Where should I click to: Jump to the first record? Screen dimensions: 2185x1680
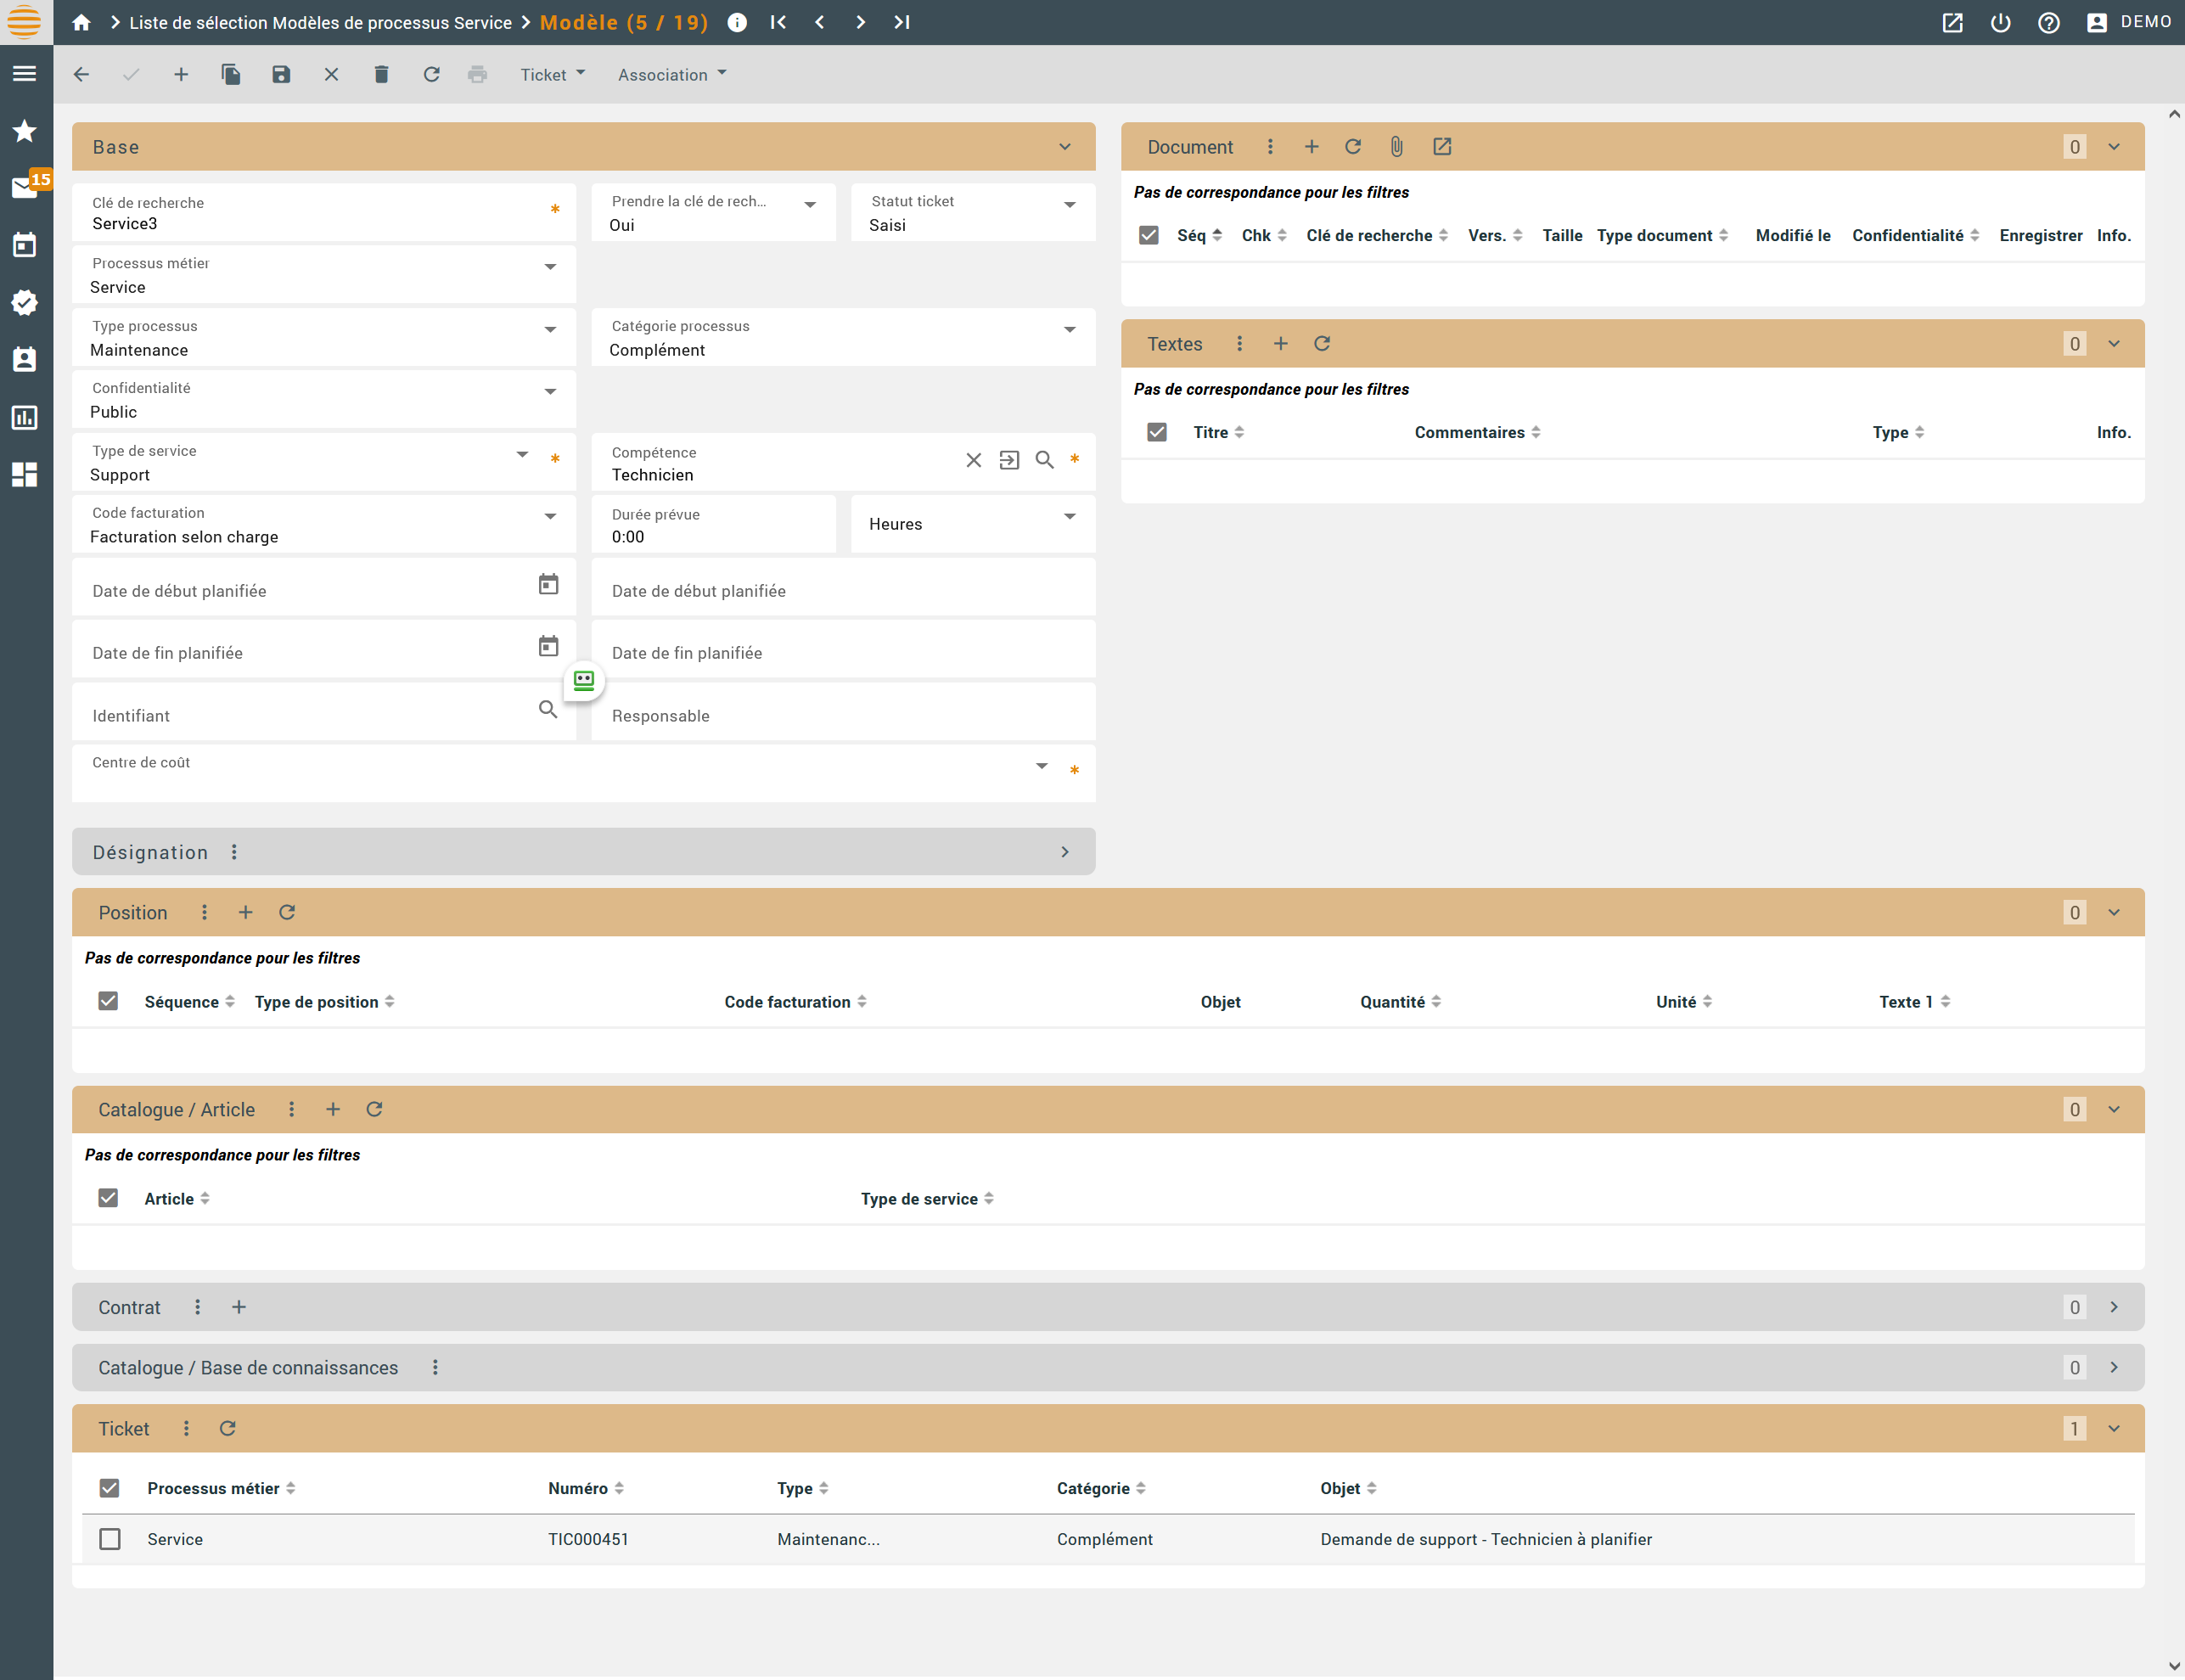pyautogui.click(x=778, y=22)
